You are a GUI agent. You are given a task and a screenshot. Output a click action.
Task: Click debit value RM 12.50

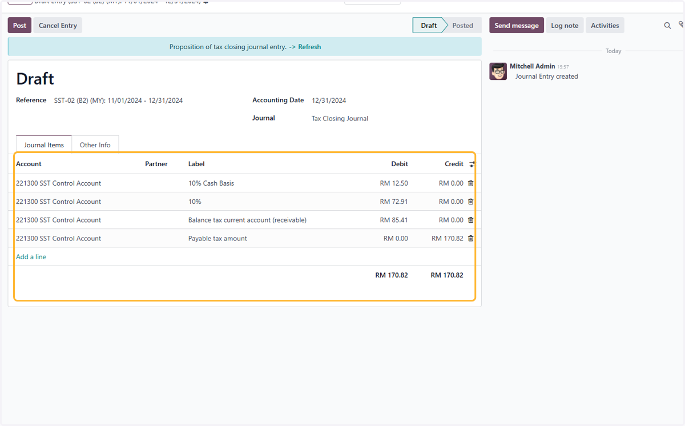tap(394, 183)
